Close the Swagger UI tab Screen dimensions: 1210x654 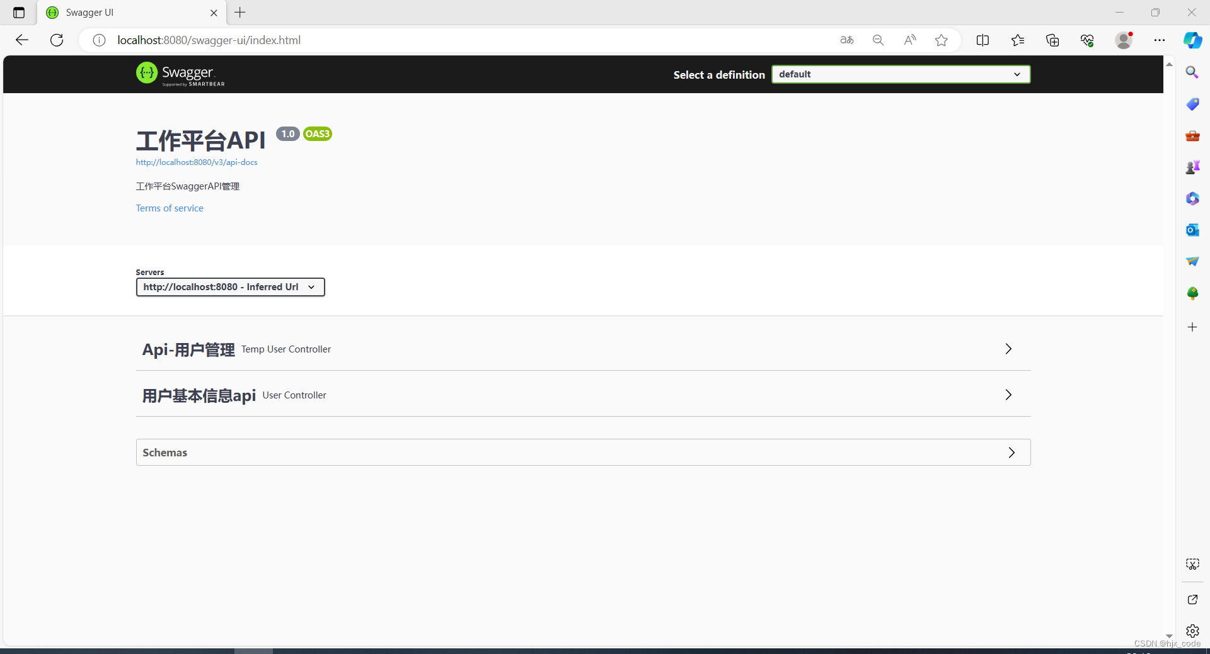214,13
